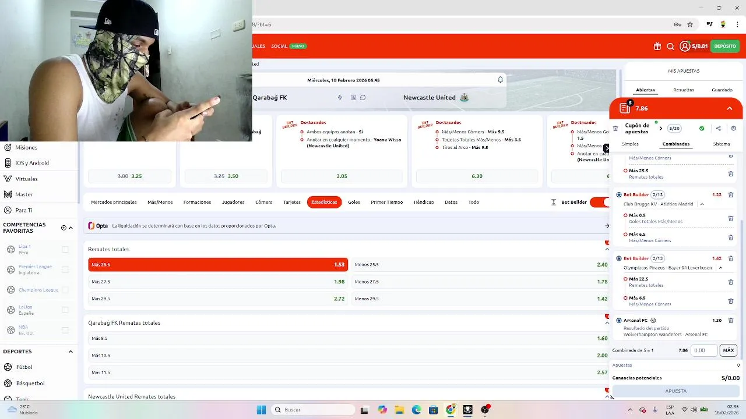This screenshot has height=419, width=746.
Task: Collapse the Deportes section
Action: [71, 351]
